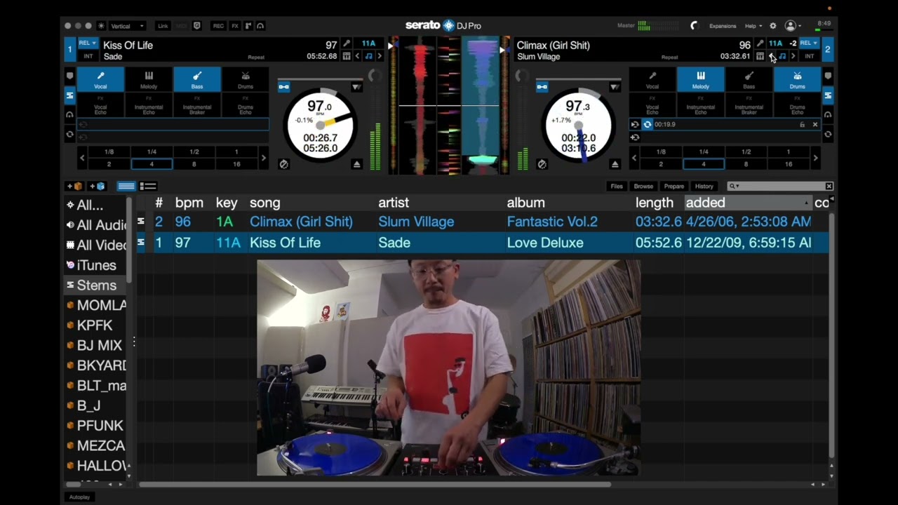Click the beatgrid edit icon on deck 1
Image resolution: width=898 pixels, height=505 pixels.
[347, 56]
